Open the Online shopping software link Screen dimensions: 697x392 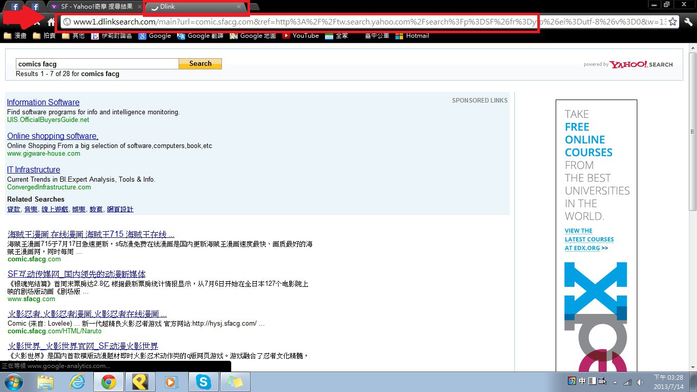[x=53, y=136]
